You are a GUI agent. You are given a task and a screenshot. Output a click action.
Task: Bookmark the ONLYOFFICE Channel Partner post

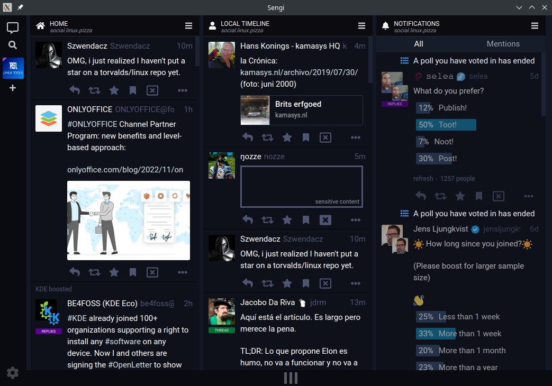tap(133, 272)
